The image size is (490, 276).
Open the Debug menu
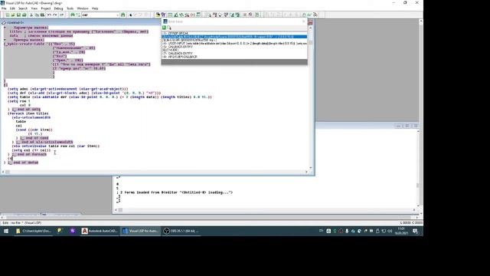(58, 8)
